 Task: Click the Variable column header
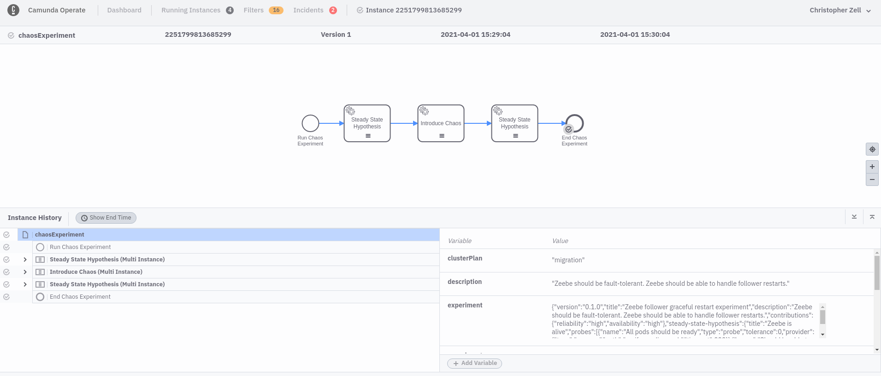[460, 241]
